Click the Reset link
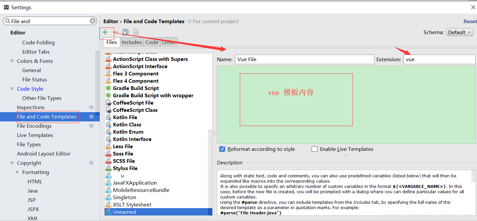 [x=470, y=21]
